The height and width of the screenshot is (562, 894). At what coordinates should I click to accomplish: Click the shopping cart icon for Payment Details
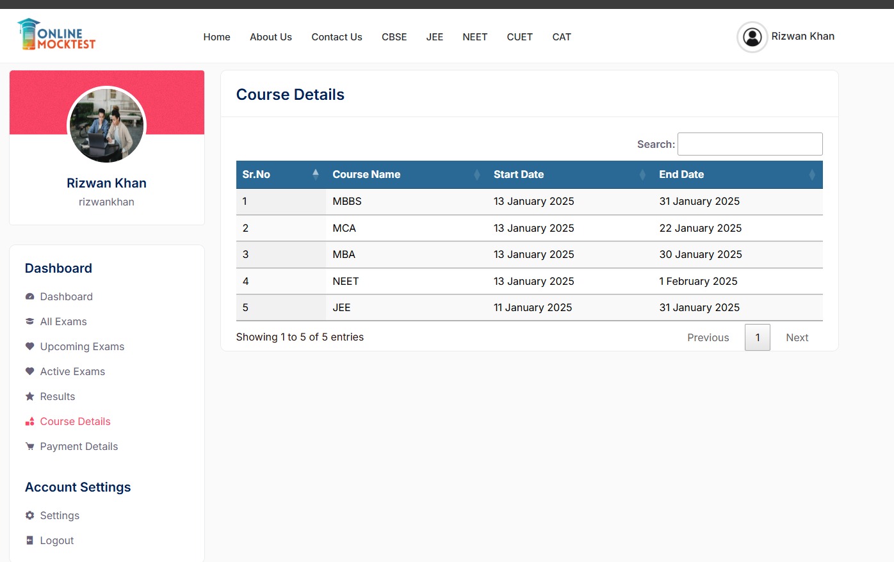click(29, 446)
